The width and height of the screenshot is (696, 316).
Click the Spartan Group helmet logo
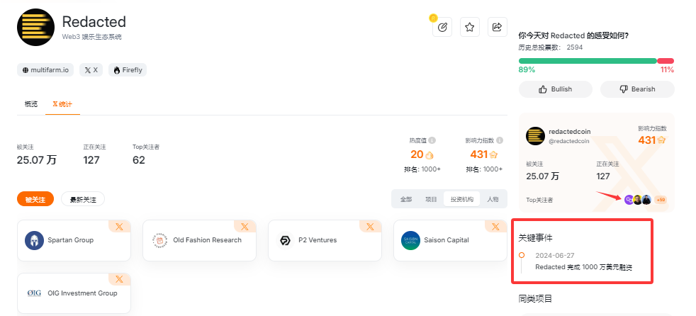coord(34,240)
